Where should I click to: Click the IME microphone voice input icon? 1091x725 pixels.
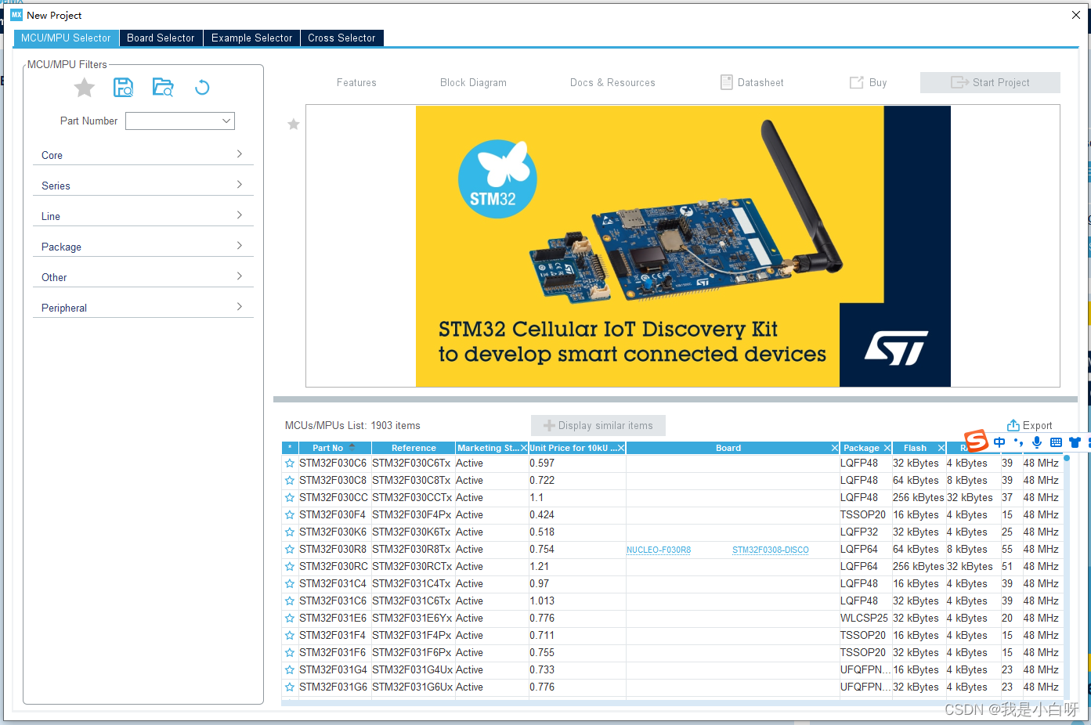pyautogui.click(x=1037, y=442)
